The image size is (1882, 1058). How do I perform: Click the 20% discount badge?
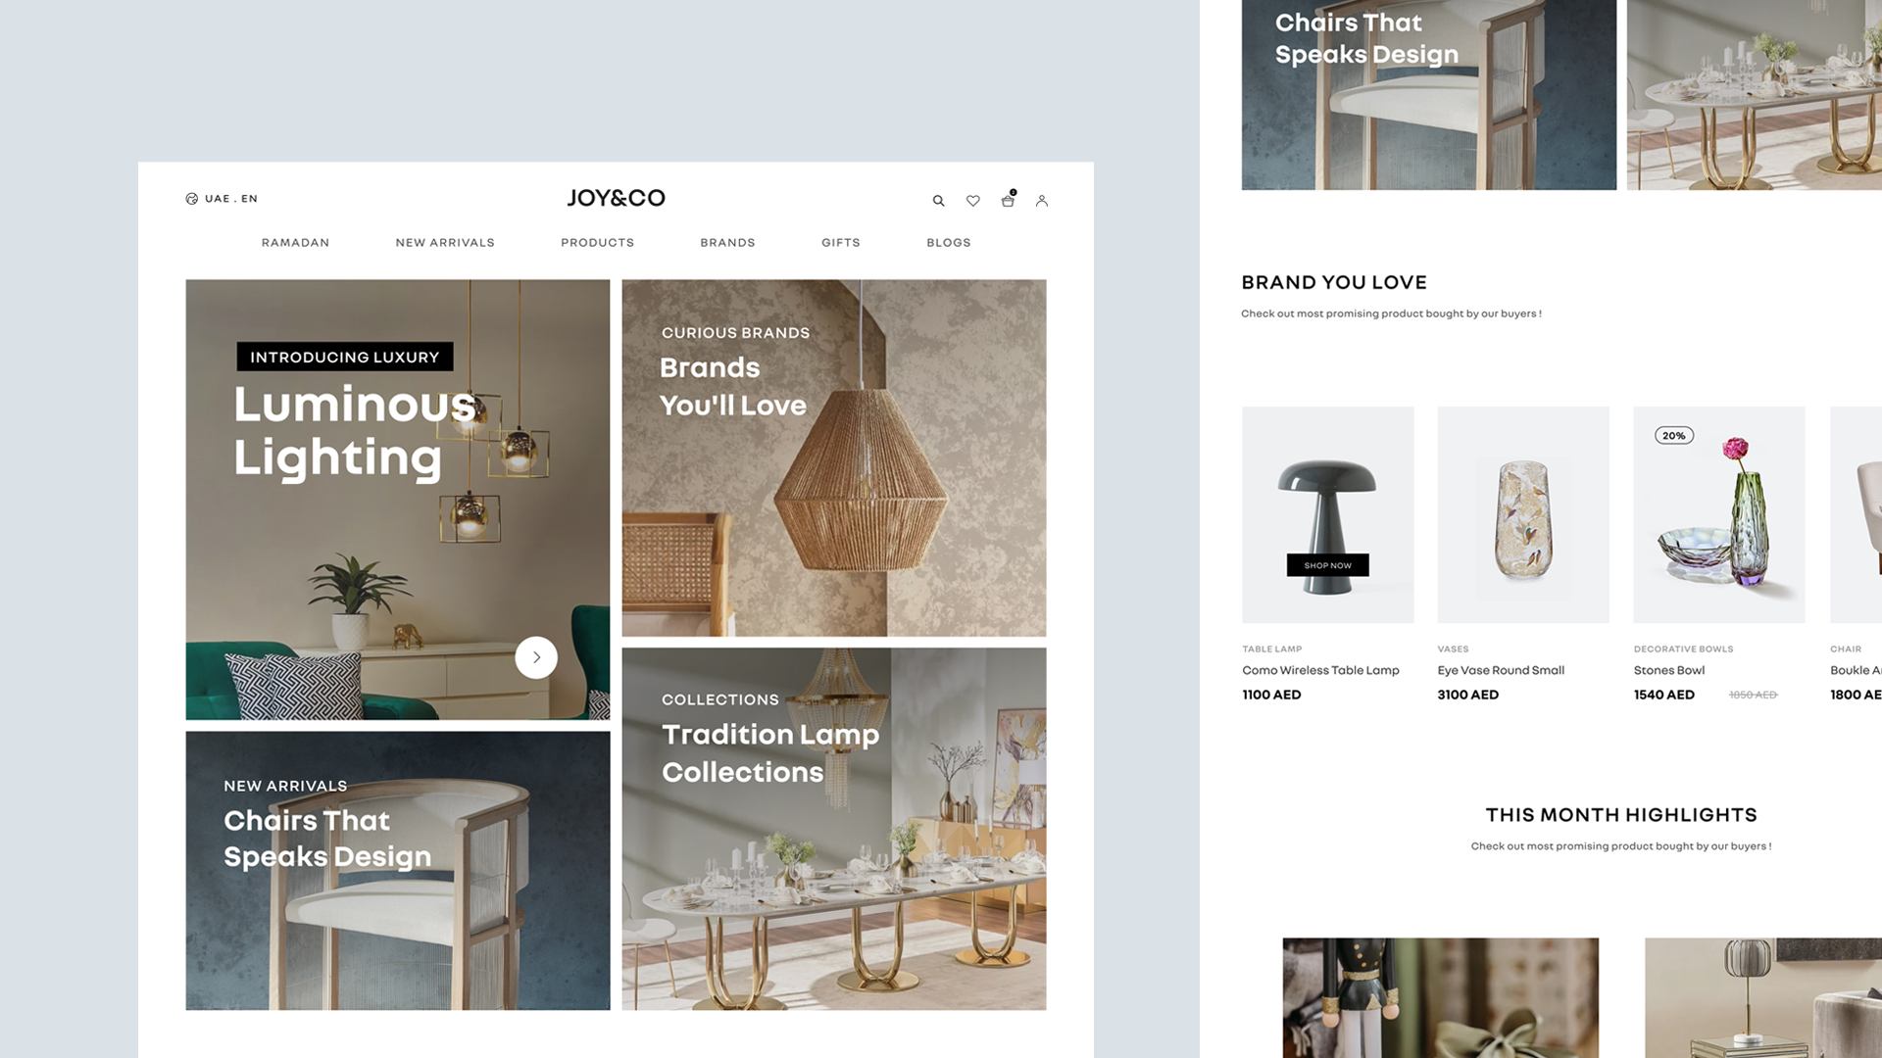point(1673,436)
